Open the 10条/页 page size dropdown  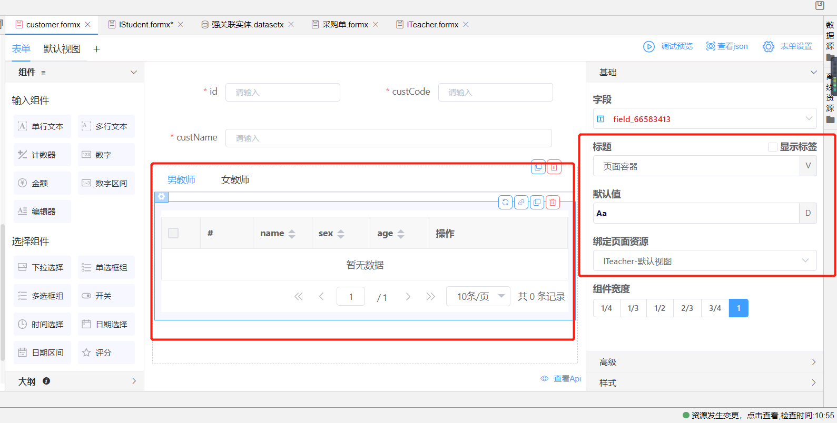click(478, 296)
